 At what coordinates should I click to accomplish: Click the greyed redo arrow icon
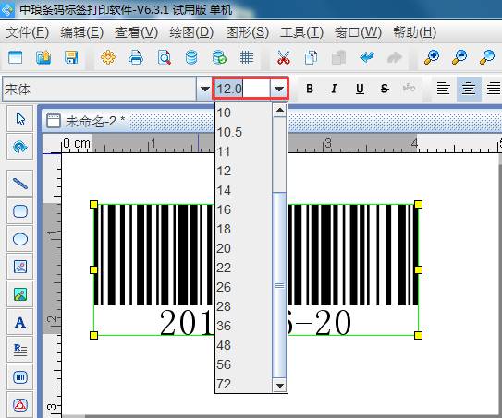coord(395,58)
